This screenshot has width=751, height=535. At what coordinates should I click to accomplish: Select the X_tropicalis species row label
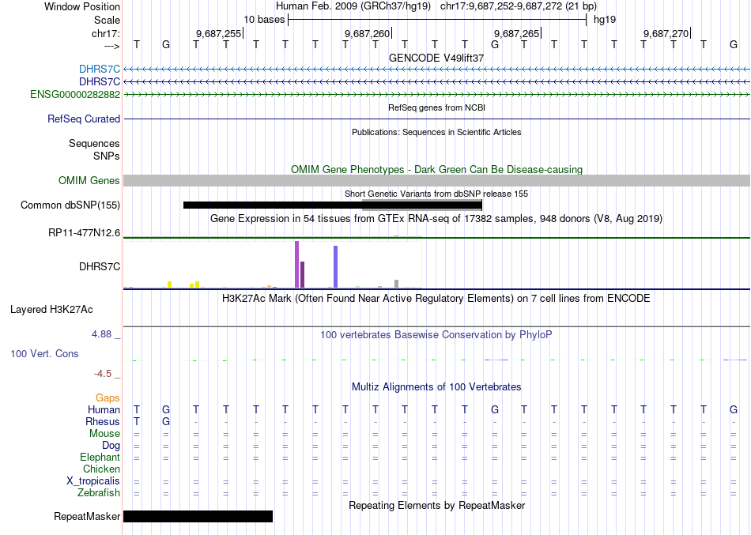(x=93, y=481)
